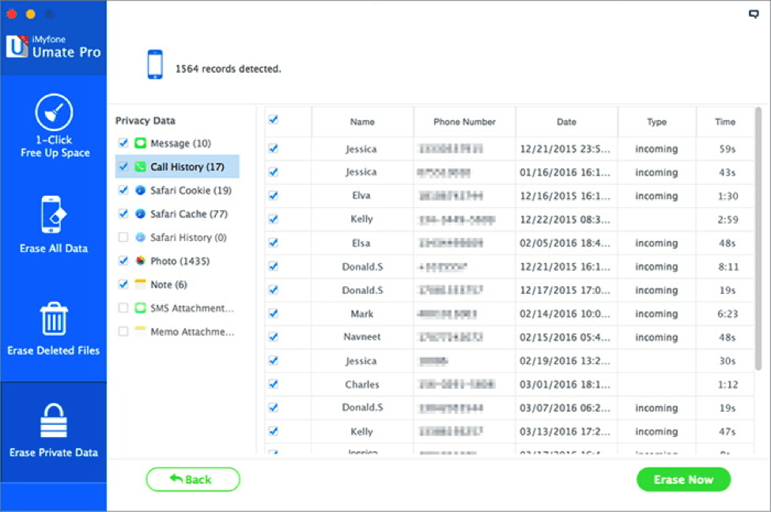The height and width of the screenshot is (512, 771).
Task: Open 1-Click Free Up Space mode
Action: coord(54,126)
